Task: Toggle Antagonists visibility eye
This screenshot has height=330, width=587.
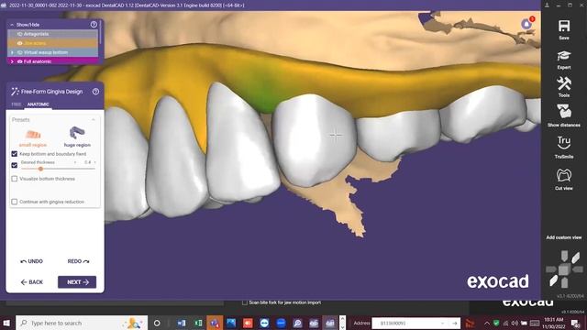Action: [x=20, y=34]
